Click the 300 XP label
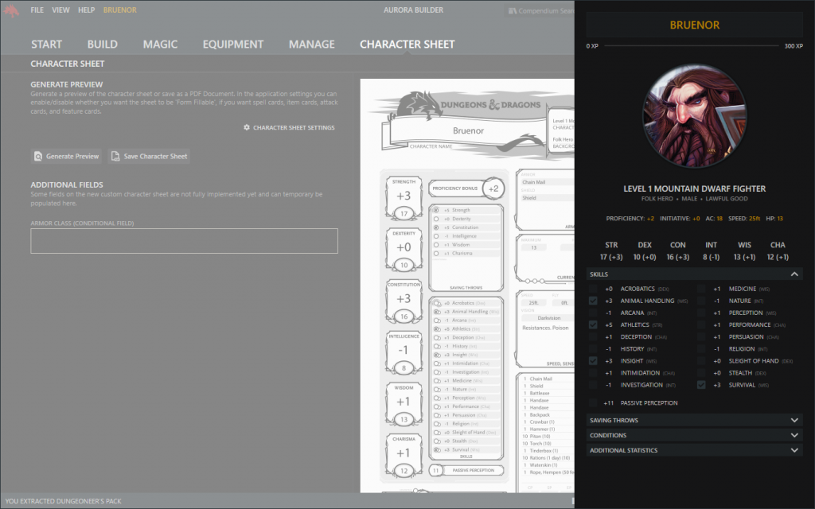Image resolution: width=815 pixels, height=509 pixels. 794,46
